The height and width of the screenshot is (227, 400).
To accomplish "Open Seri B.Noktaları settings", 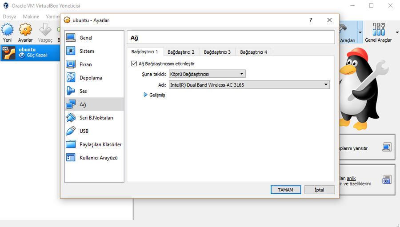I will click(96, 118).
